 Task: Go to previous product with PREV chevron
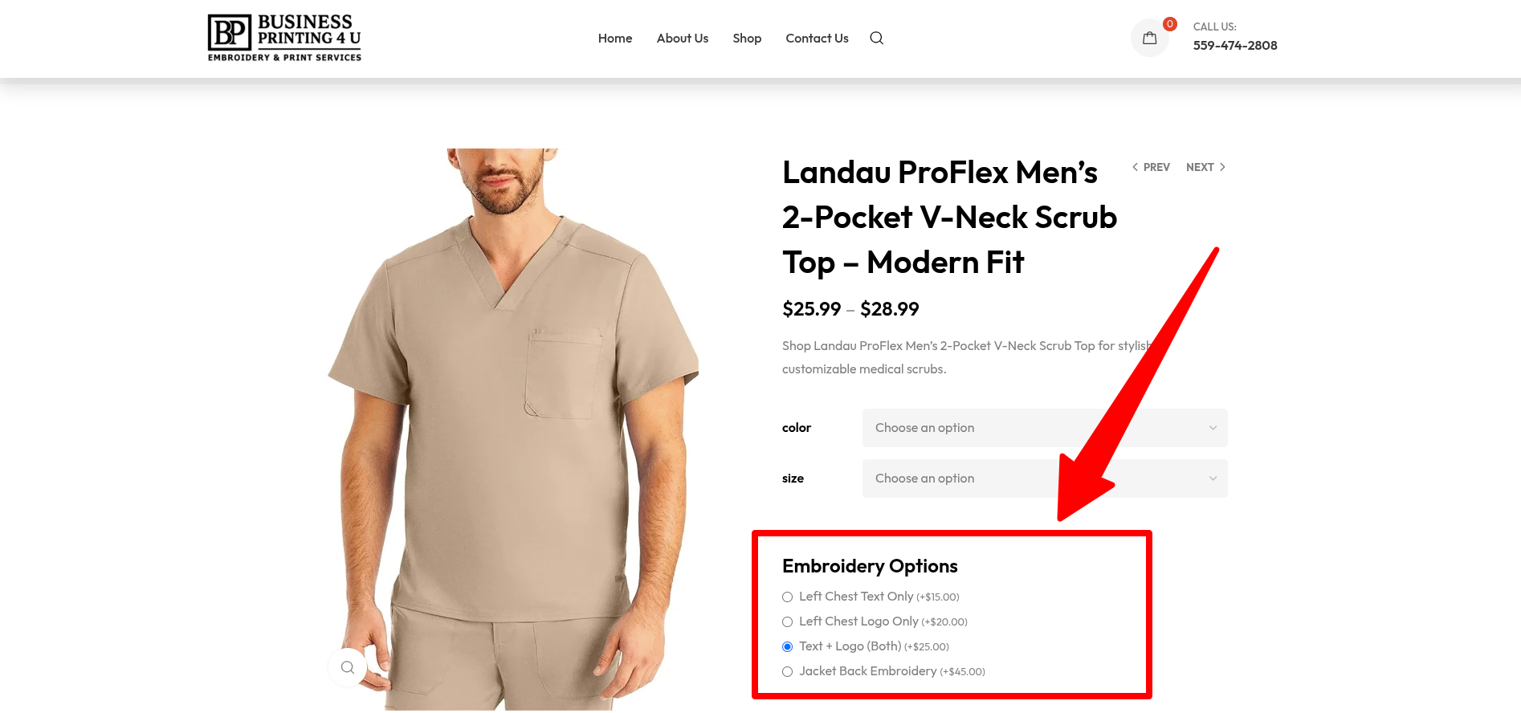(x=1151, y=167)
